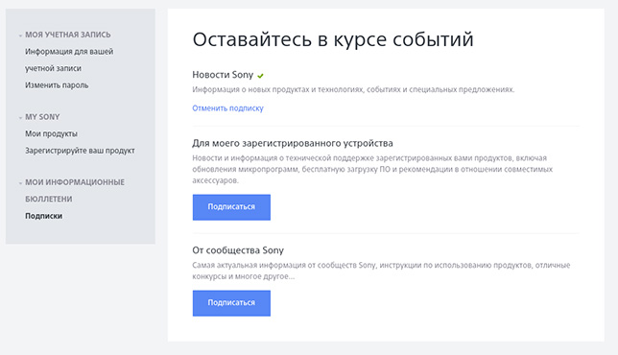Click description starting Самая актуальная информация
Screen dimensions: 618x355
tap(381, 271)
